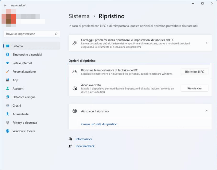Click the Windows Update sidebar icon
The height and width of the screenshot is (170, 217).
pyautogui.click(x=8, y=131)
